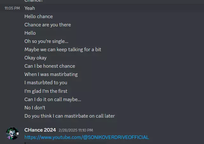
Task: Click the "Can I do it on call maybe…" message
Action: click(53, 99)
